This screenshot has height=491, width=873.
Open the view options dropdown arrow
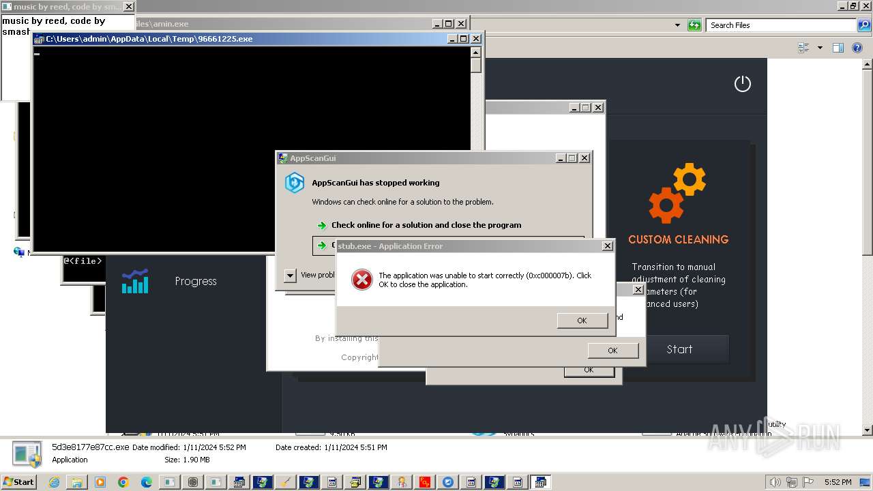820,48
